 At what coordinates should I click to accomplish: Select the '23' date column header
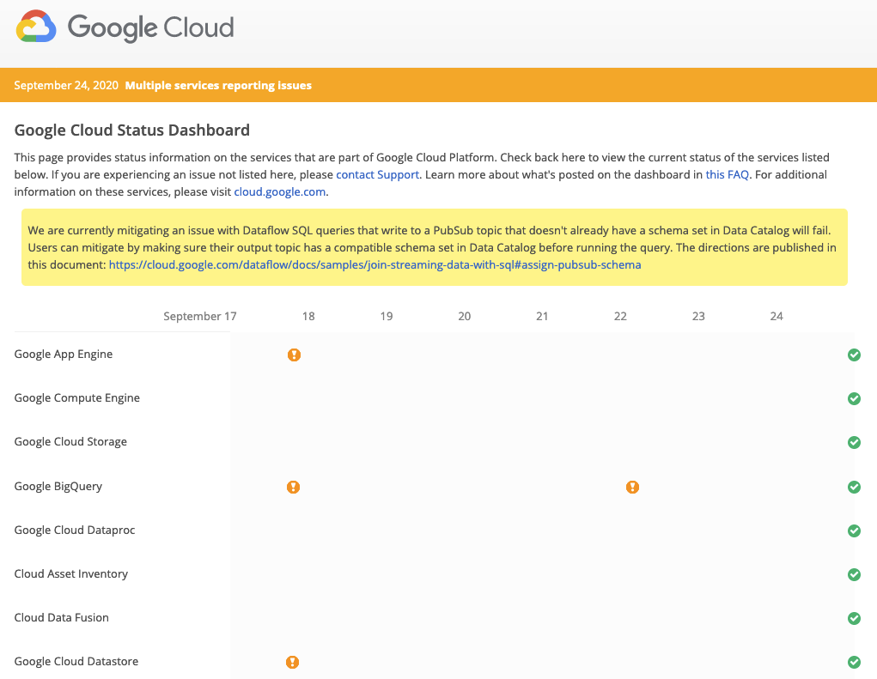pyautogui.click(x=698, y=316)
